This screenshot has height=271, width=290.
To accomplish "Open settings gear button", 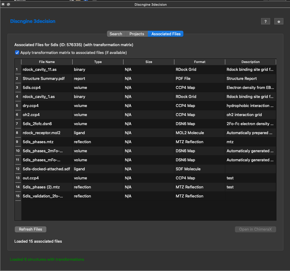I will [279, 21].
